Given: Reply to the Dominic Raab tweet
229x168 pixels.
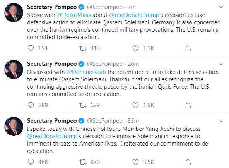Looking at the screenshot, I should point(31,105).
